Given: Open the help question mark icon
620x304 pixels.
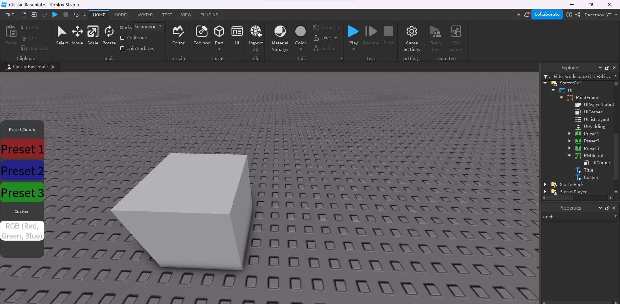Looking at the screenshot, I should (569, 15).
